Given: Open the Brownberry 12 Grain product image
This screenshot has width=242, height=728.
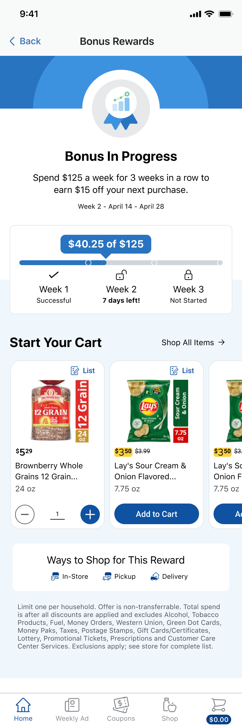Looking at the screenshot, I should [60, 411].
